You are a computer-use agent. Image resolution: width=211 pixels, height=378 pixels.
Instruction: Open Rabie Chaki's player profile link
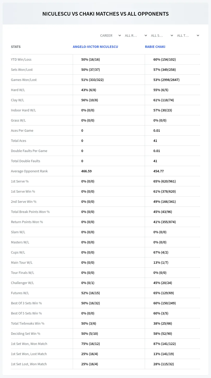[155, 47]
